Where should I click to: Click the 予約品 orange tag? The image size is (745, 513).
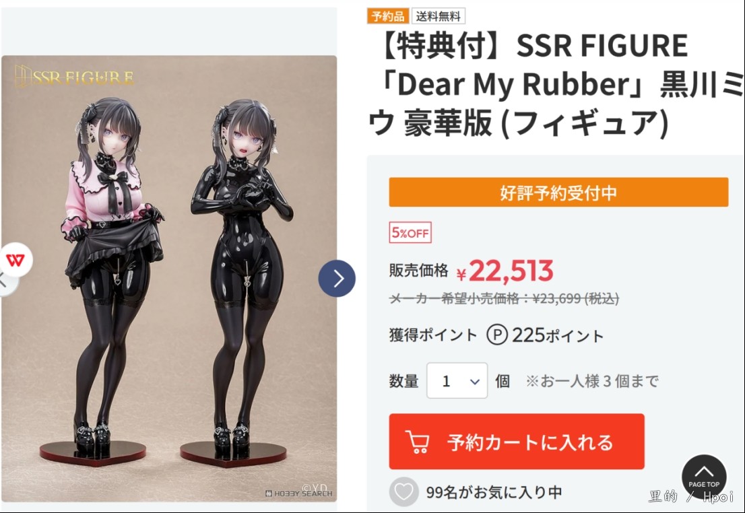[388, 16]
